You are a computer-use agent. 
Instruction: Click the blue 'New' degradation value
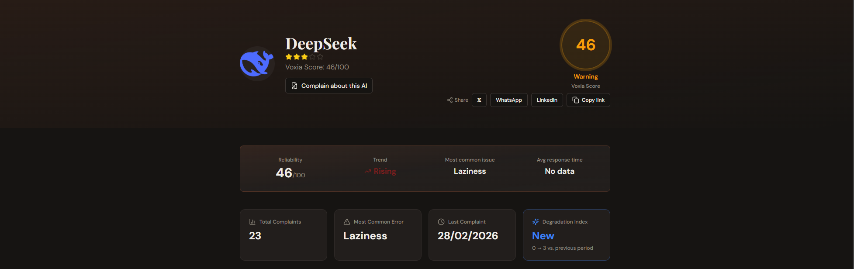coord(543,236)
